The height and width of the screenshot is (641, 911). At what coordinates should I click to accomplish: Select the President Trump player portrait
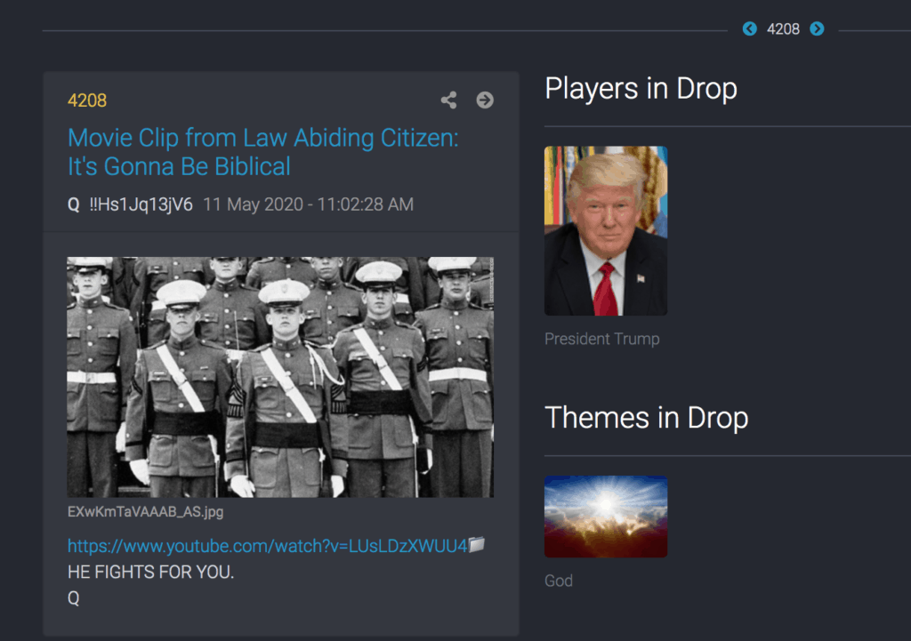605,230
